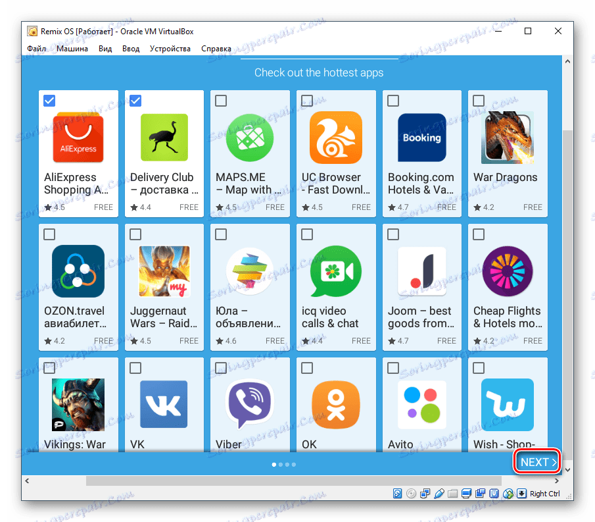Click the UC Browser squirrel icon
The image size is (595, 522).
(336, 138)
